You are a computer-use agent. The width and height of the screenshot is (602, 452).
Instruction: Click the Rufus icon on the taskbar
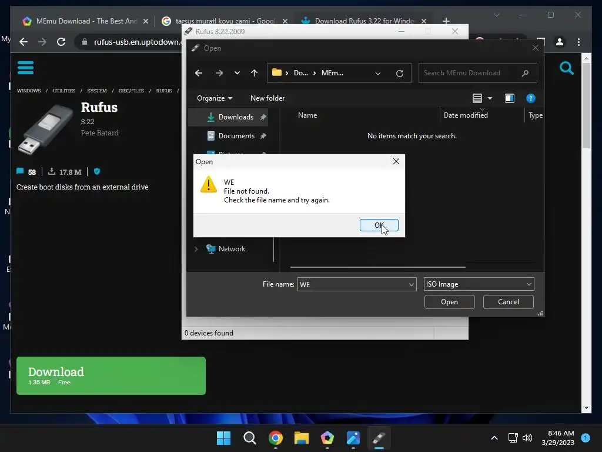point(379,438)
